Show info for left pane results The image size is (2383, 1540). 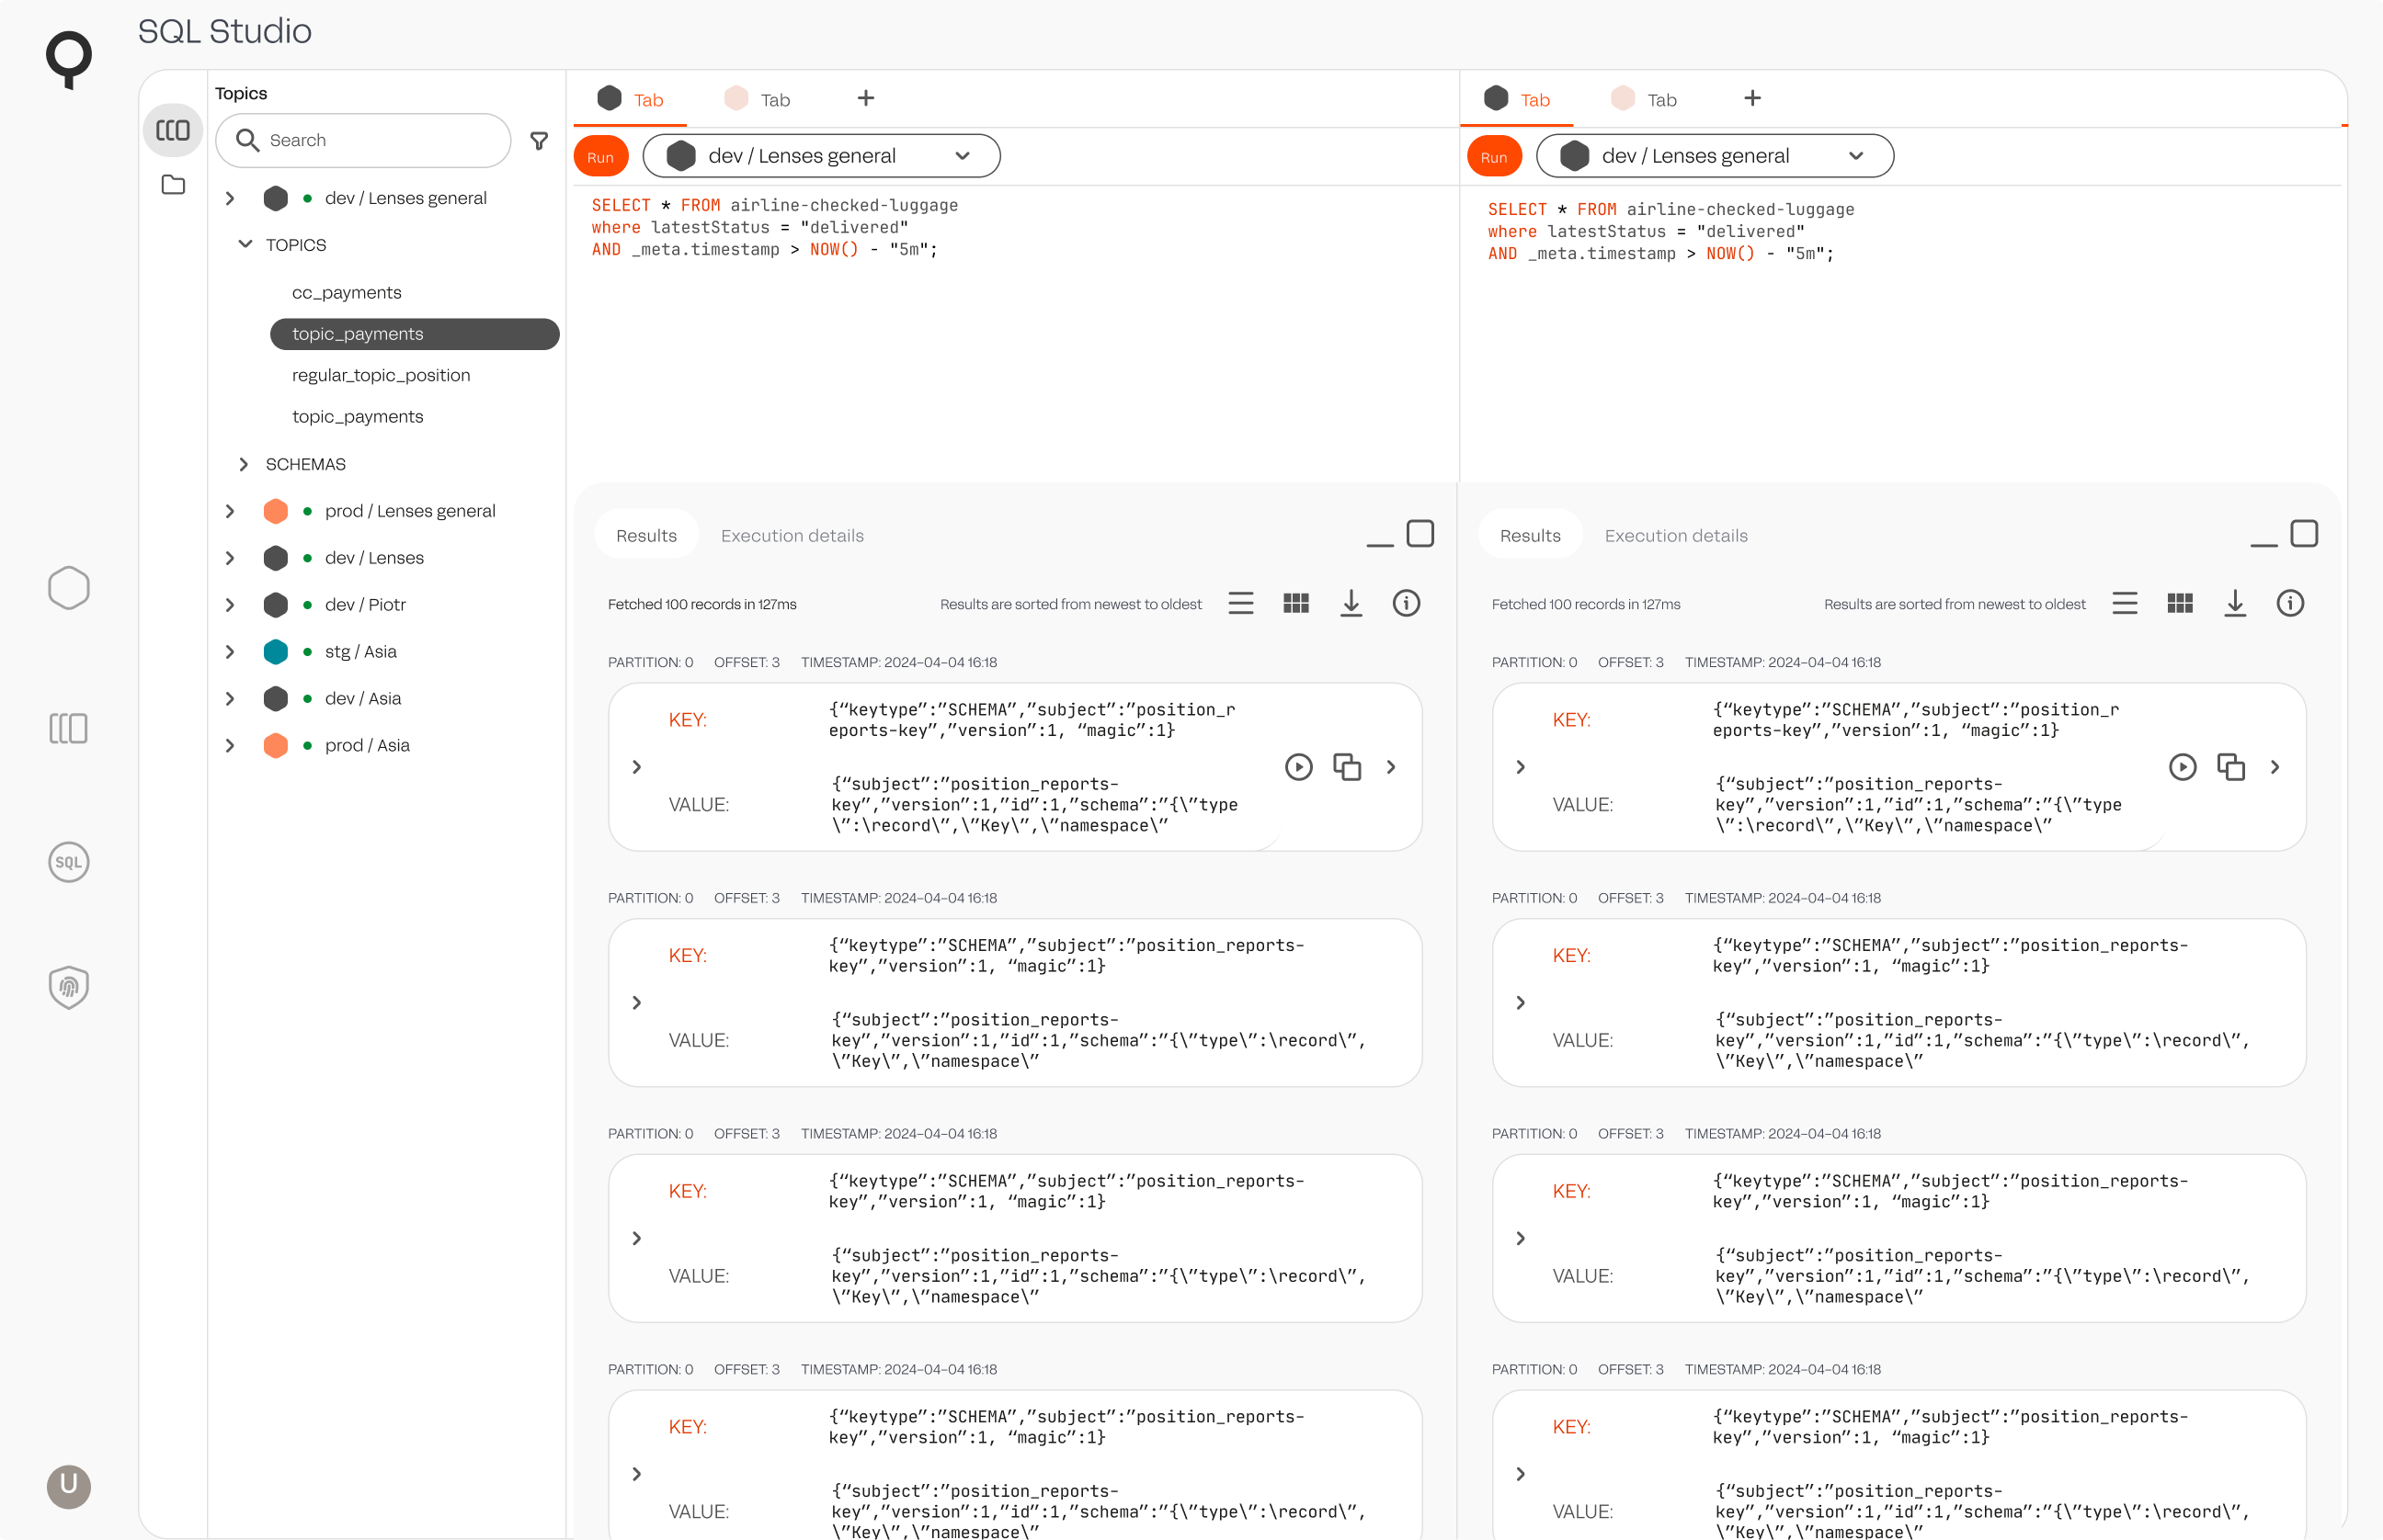[1406, 603]
